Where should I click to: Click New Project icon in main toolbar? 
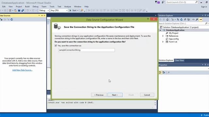pyautogui.click(x=10, y=10)
